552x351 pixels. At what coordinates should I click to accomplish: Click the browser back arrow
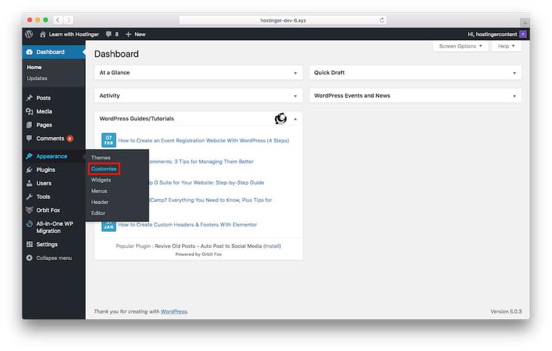58,20
